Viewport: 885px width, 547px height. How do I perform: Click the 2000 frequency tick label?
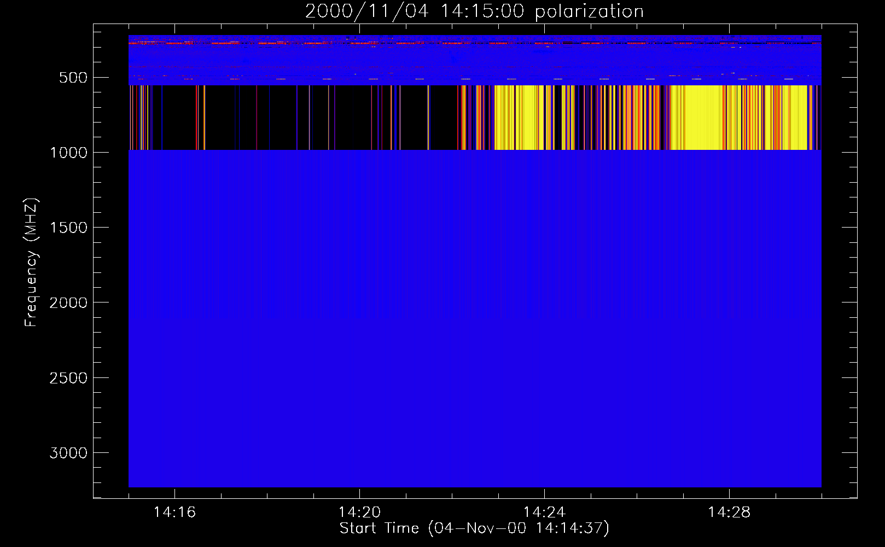pos(68,303)
